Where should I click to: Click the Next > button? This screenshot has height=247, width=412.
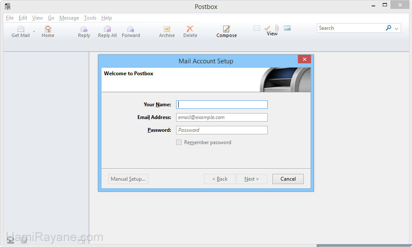(252, 179)
